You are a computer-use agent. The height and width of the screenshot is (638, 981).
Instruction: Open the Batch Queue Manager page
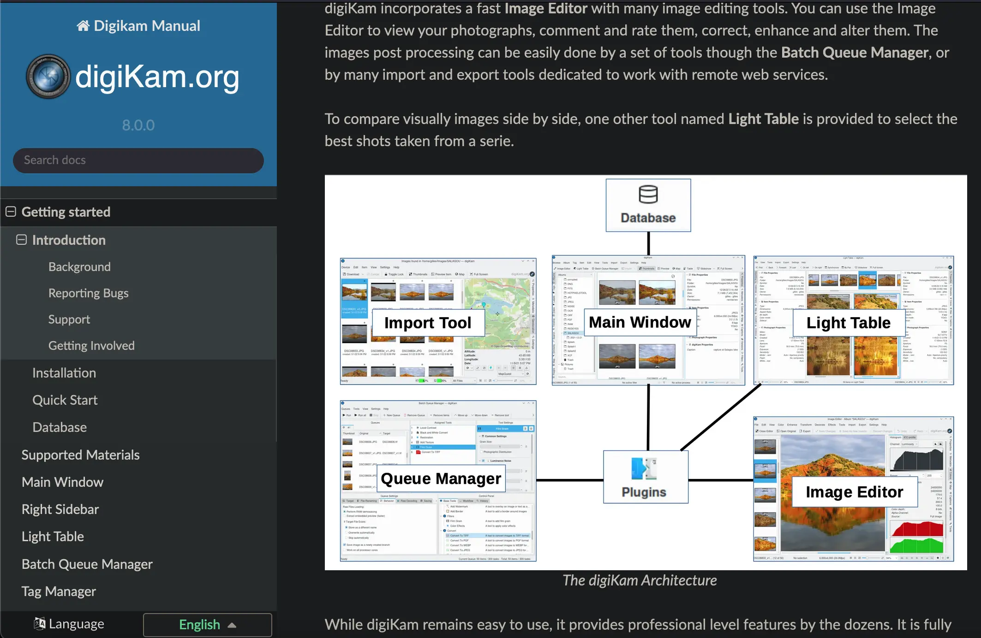tap(87, 564)
